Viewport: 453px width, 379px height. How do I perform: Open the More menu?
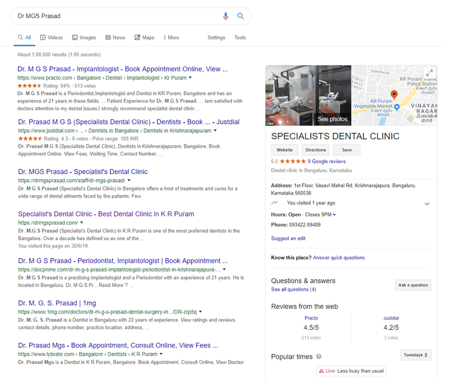click(172, 37)
